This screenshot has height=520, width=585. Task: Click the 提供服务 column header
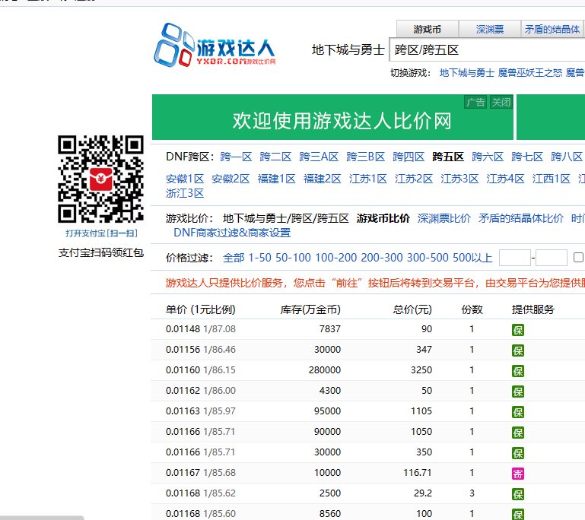(x=533, y=309)
